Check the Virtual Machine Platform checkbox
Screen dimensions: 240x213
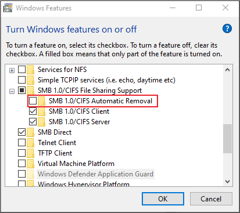coord(22,164)
